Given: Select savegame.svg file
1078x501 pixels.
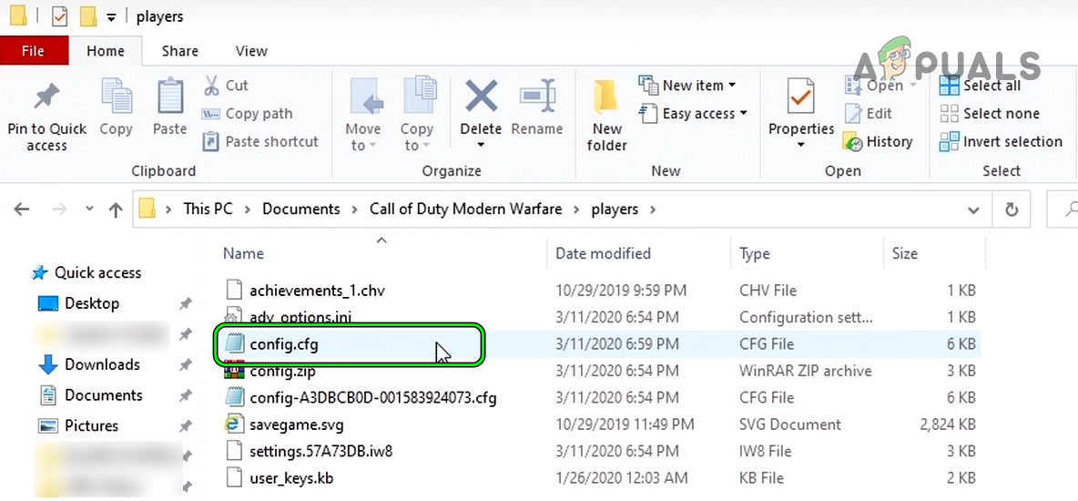Looking at the screenshot, I should (296, 424).
